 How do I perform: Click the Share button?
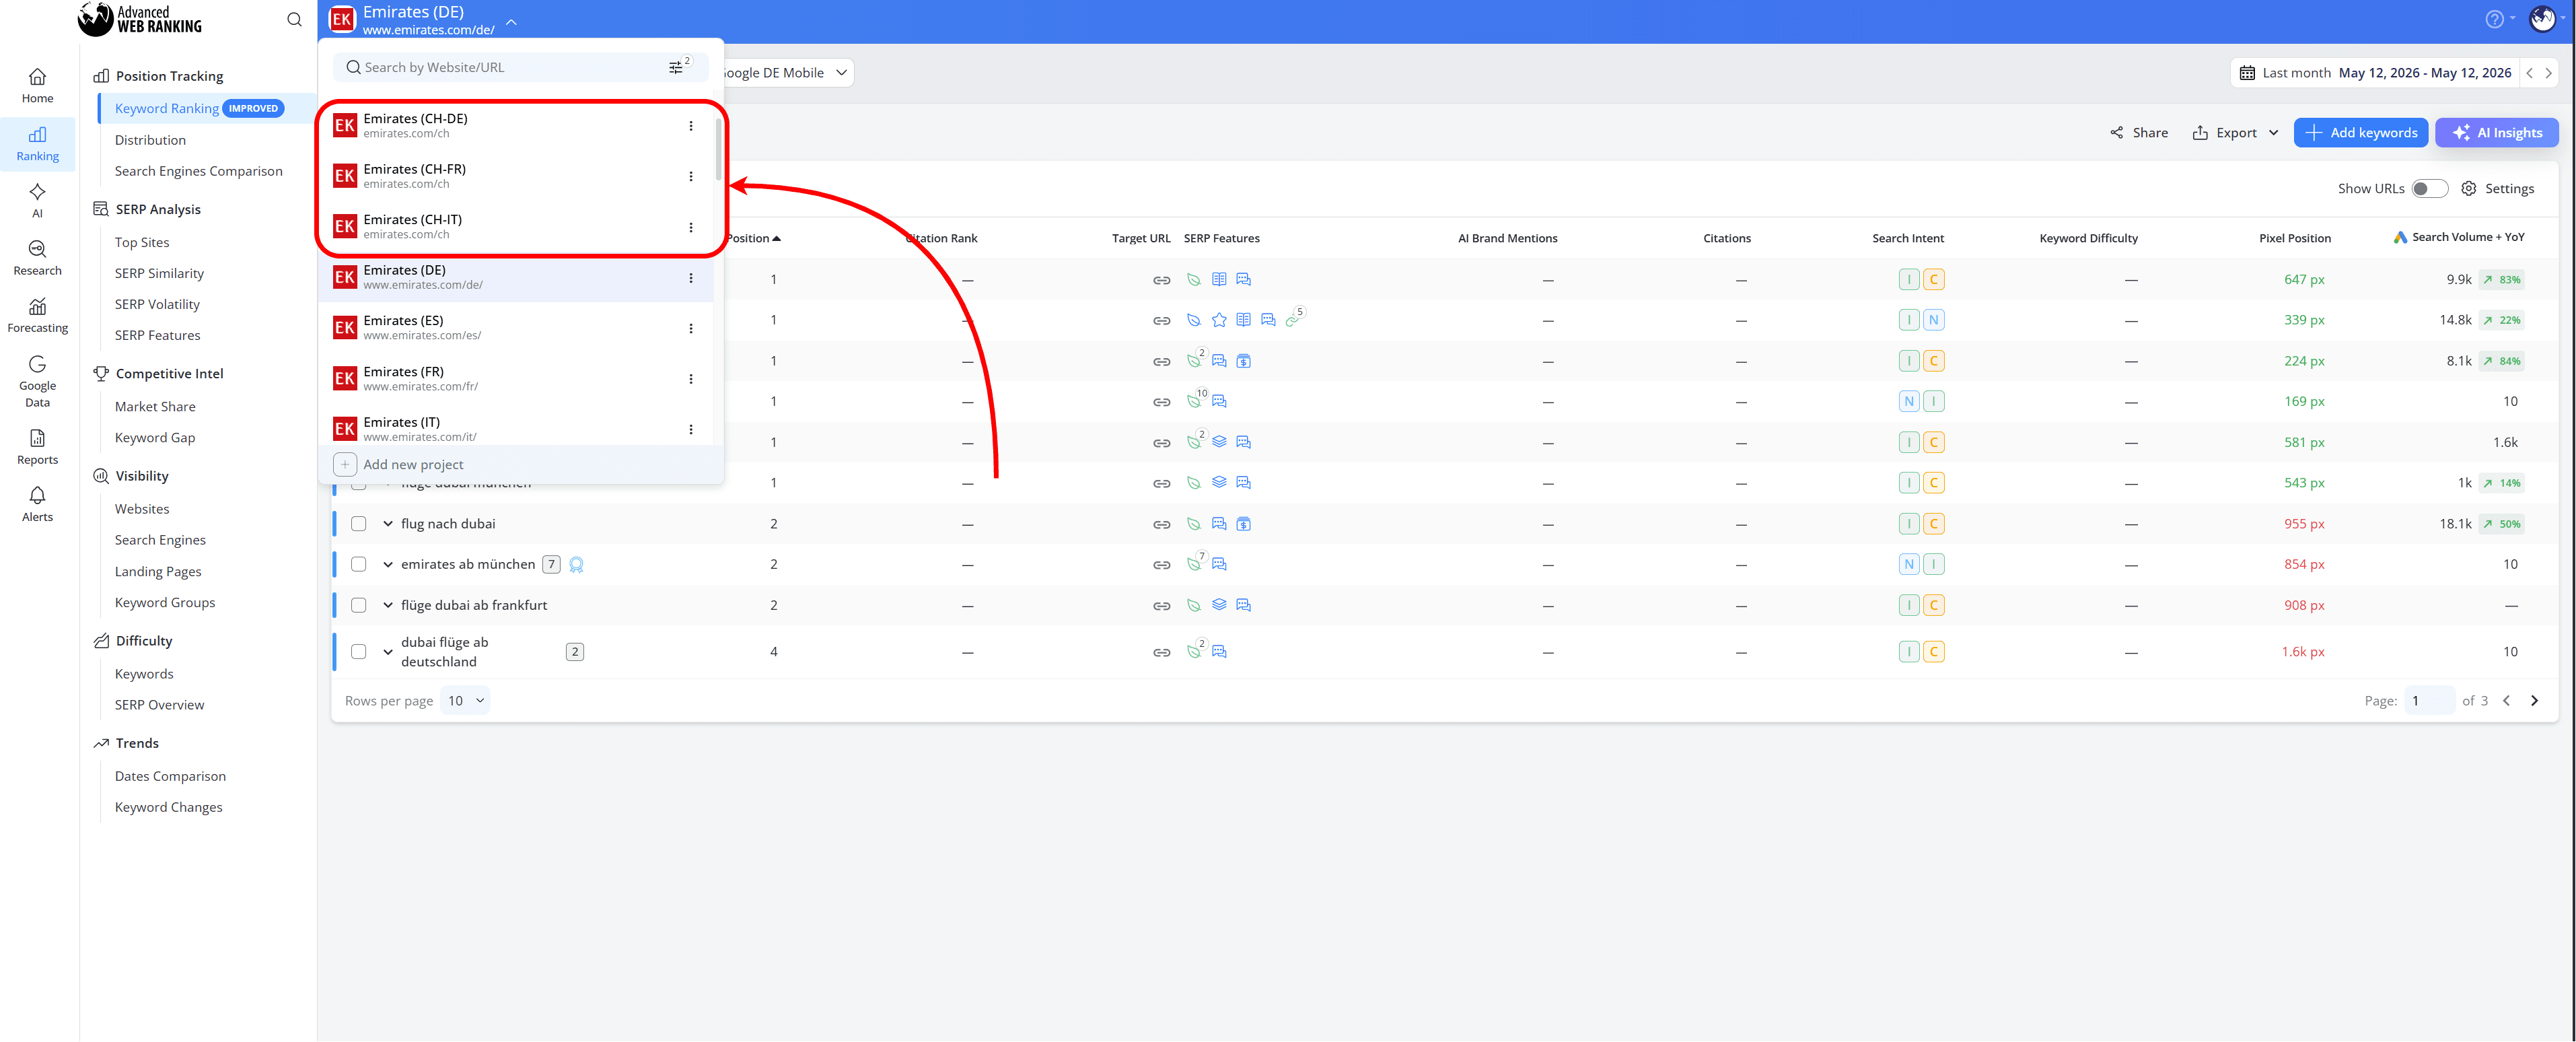click(2139, 133)
